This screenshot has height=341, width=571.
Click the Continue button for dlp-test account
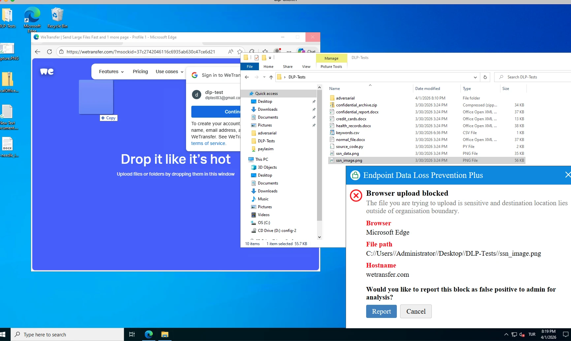coord(216,112)
